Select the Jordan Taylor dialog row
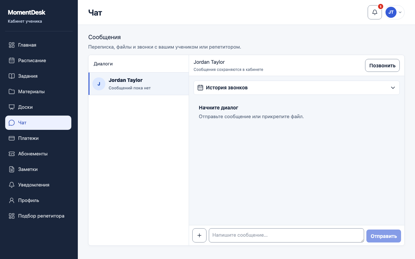 point(139,84)
